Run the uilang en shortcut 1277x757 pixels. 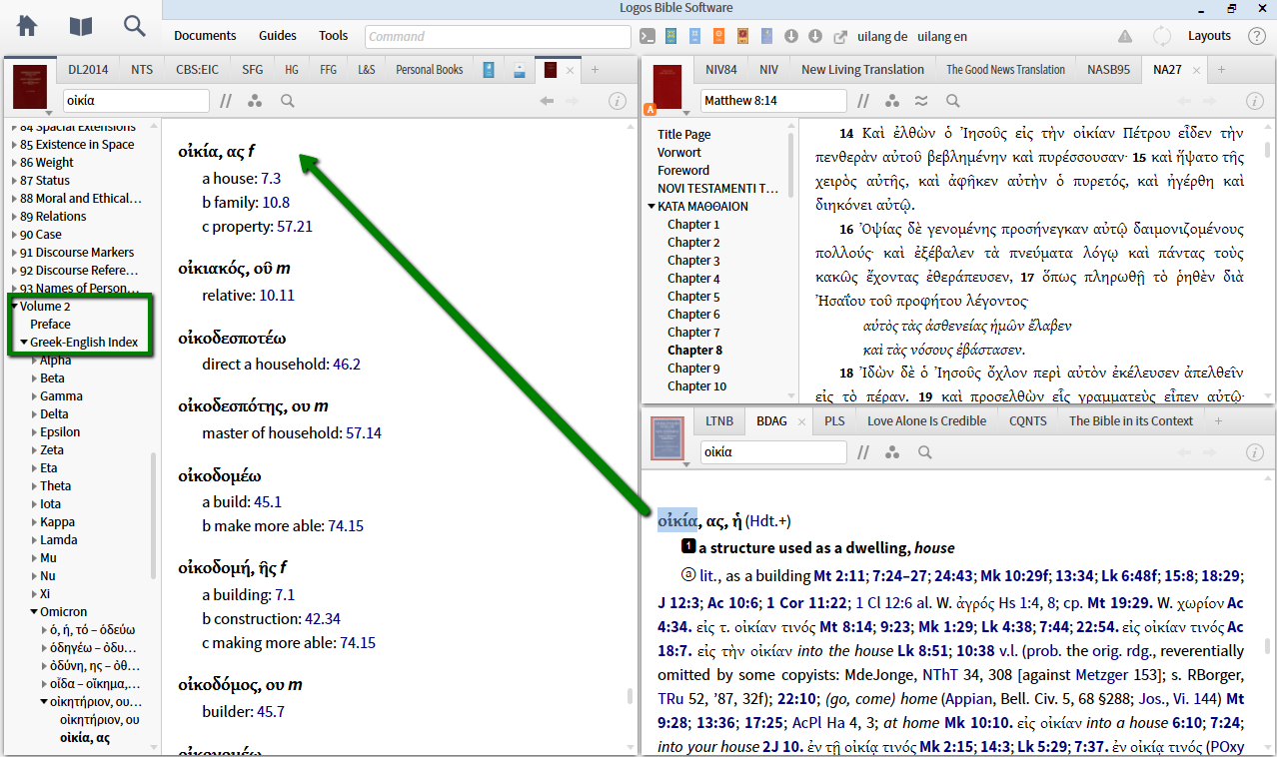pos(942,36)
